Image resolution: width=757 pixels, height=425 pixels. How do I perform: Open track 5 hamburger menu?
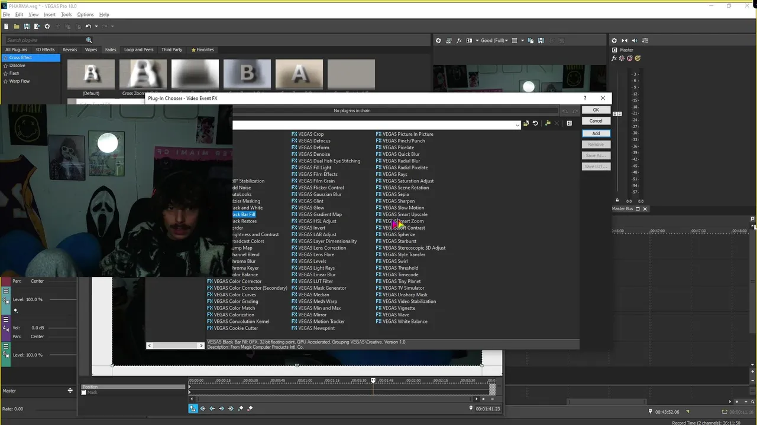tap(6, 346)
